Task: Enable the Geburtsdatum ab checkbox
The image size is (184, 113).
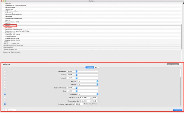Action: (x=5, y=98)
